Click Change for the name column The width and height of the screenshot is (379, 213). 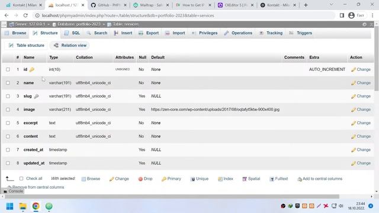pyautogui.click(x=361, y=83)
